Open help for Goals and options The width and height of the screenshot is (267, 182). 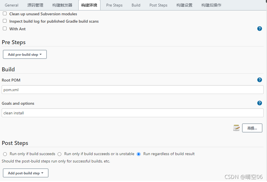(x=259, y=103)
